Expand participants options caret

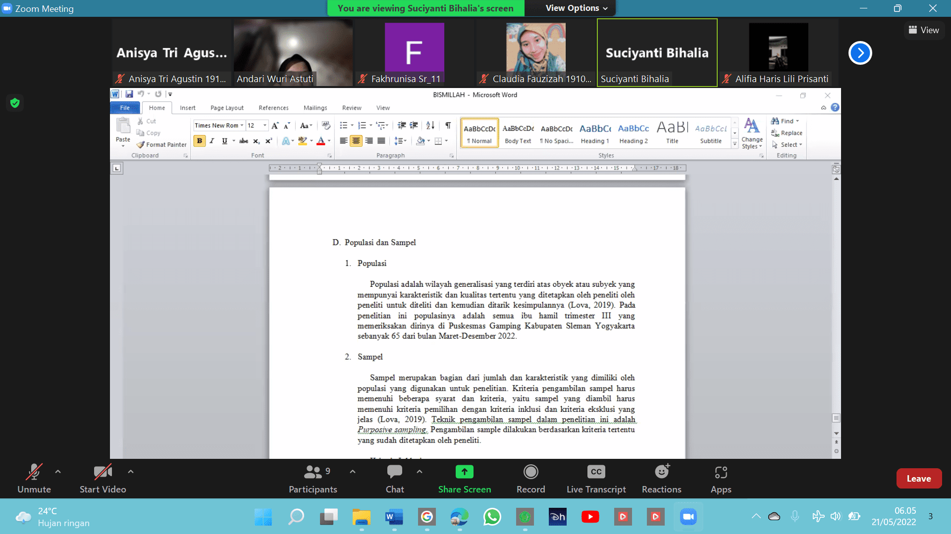(353, 472)
